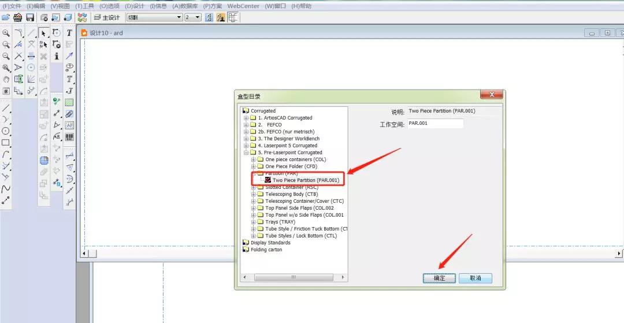Select the Folding carton catalog

266,250
